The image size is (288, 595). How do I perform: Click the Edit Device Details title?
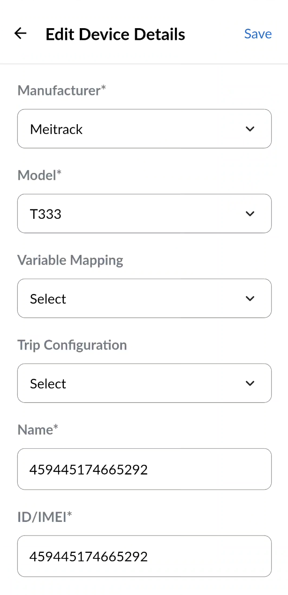(x=115, y=34)
